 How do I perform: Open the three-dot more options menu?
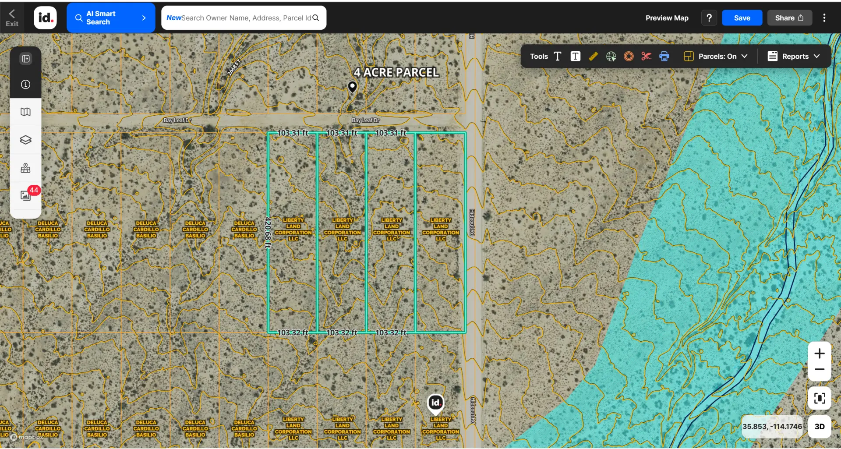point(824,18)
